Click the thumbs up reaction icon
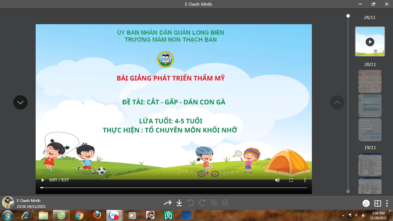Image resolution: width=393 pixels, height=221 pixels. tap(366, 203)
